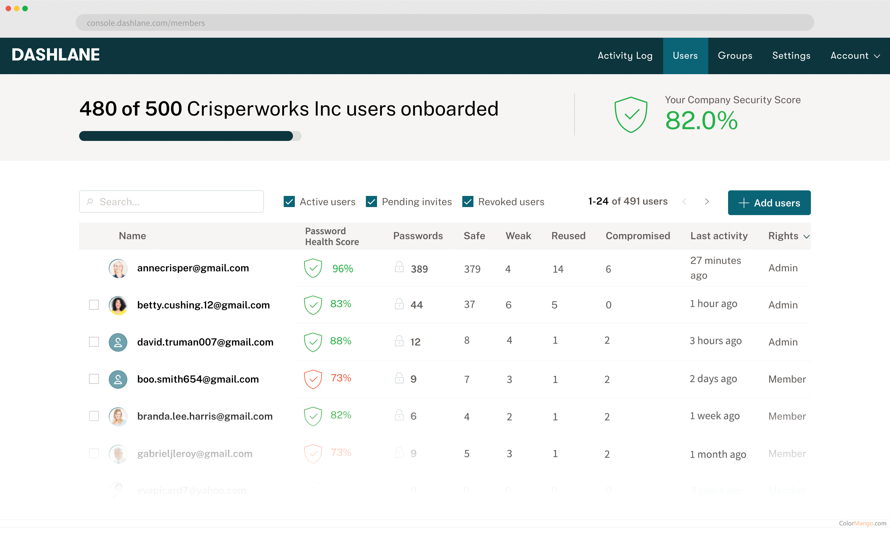Image resolution: width=890 pixels, height=547 pixels.
Task: Sort by the Compromised column header
Action: (638, 236)
